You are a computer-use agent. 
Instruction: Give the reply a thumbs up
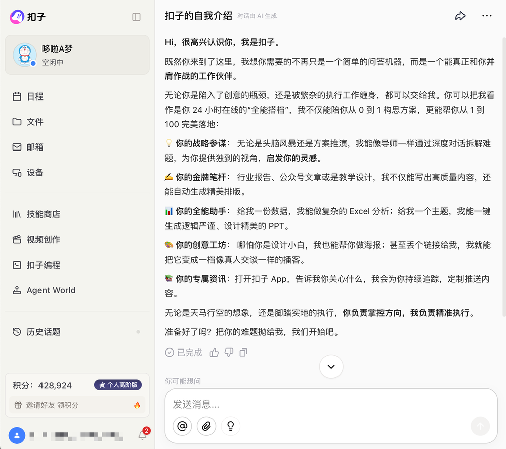(214, 352)
